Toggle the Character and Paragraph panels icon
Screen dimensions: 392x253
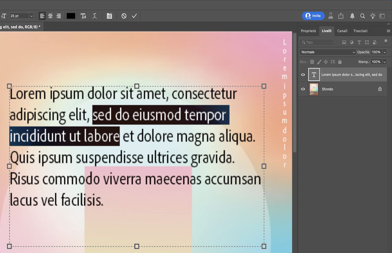pos(109,16)
